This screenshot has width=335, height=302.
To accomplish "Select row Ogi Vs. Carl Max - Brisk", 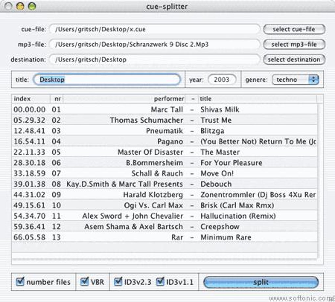I will (165, 205).
